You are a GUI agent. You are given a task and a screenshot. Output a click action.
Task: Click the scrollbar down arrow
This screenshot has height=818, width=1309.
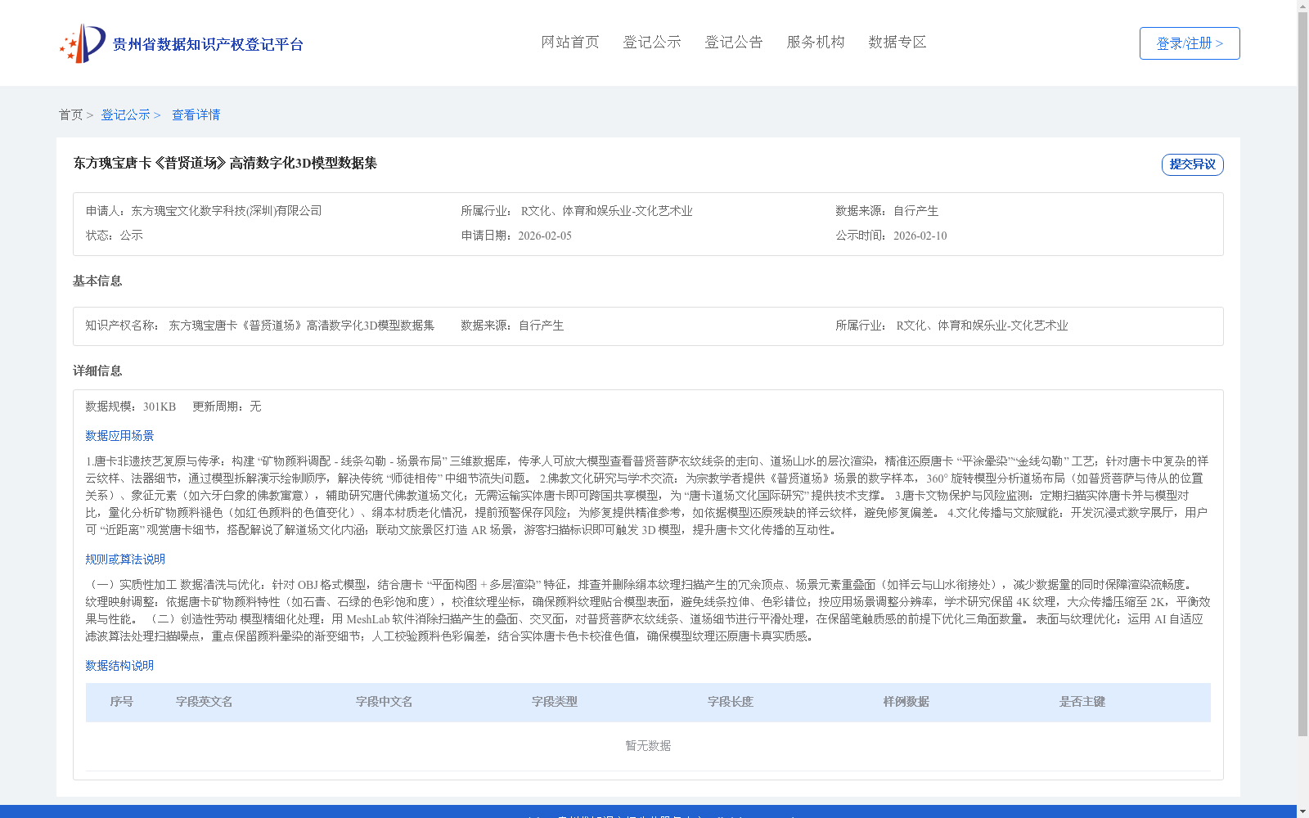[x=1302, y=811]
